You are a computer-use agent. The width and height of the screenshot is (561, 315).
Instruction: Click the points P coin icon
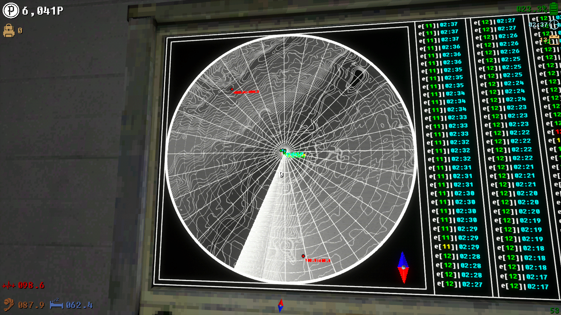pos(11,11)
